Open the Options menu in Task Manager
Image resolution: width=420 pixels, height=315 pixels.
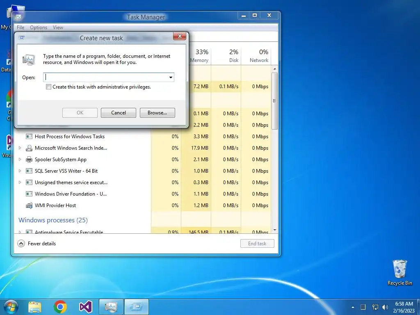coord(39,27)
